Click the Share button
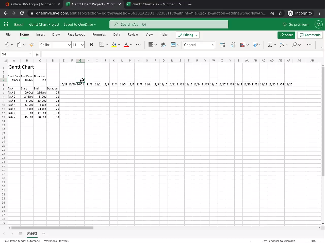325x244 pixels. click(286, 35)
